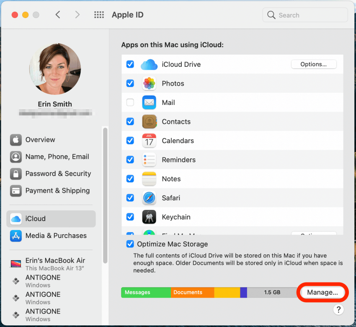Go forward with the right chevron

point(77,15)
